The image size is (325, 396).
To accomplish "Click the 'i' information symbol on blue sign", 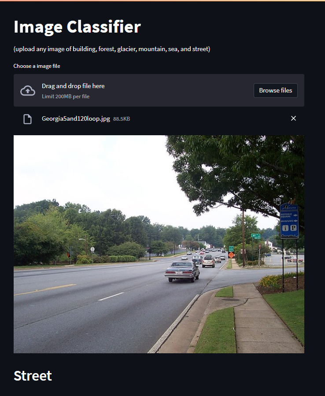I will coord(285,228).
